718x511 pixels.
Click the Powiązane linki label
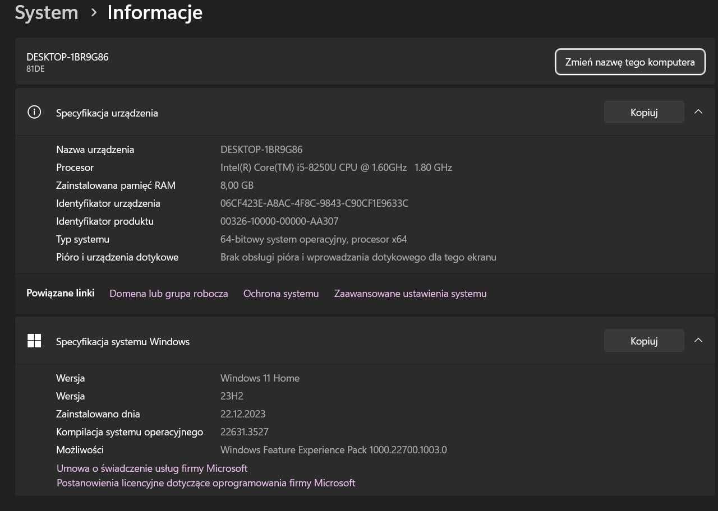(61, 293)
